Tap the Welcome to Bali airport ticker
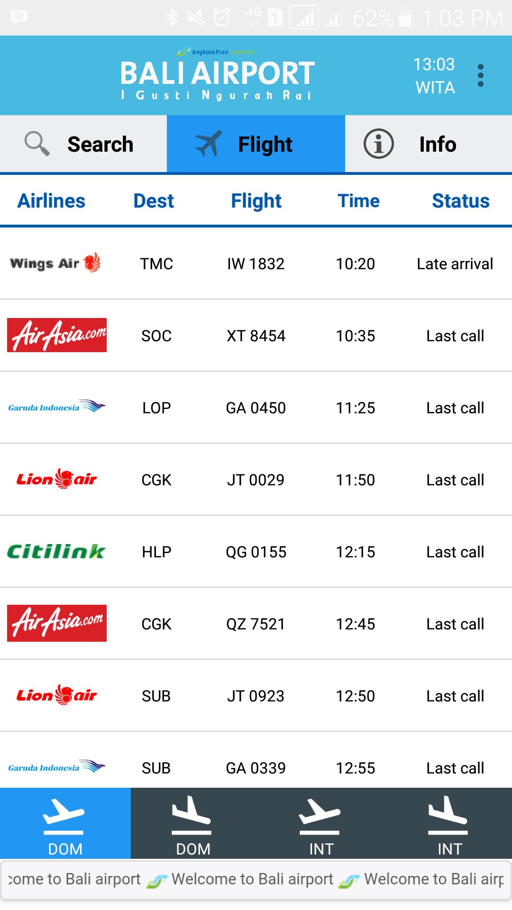The width and height of the screenshot is (512, 910). click(256, 879)
